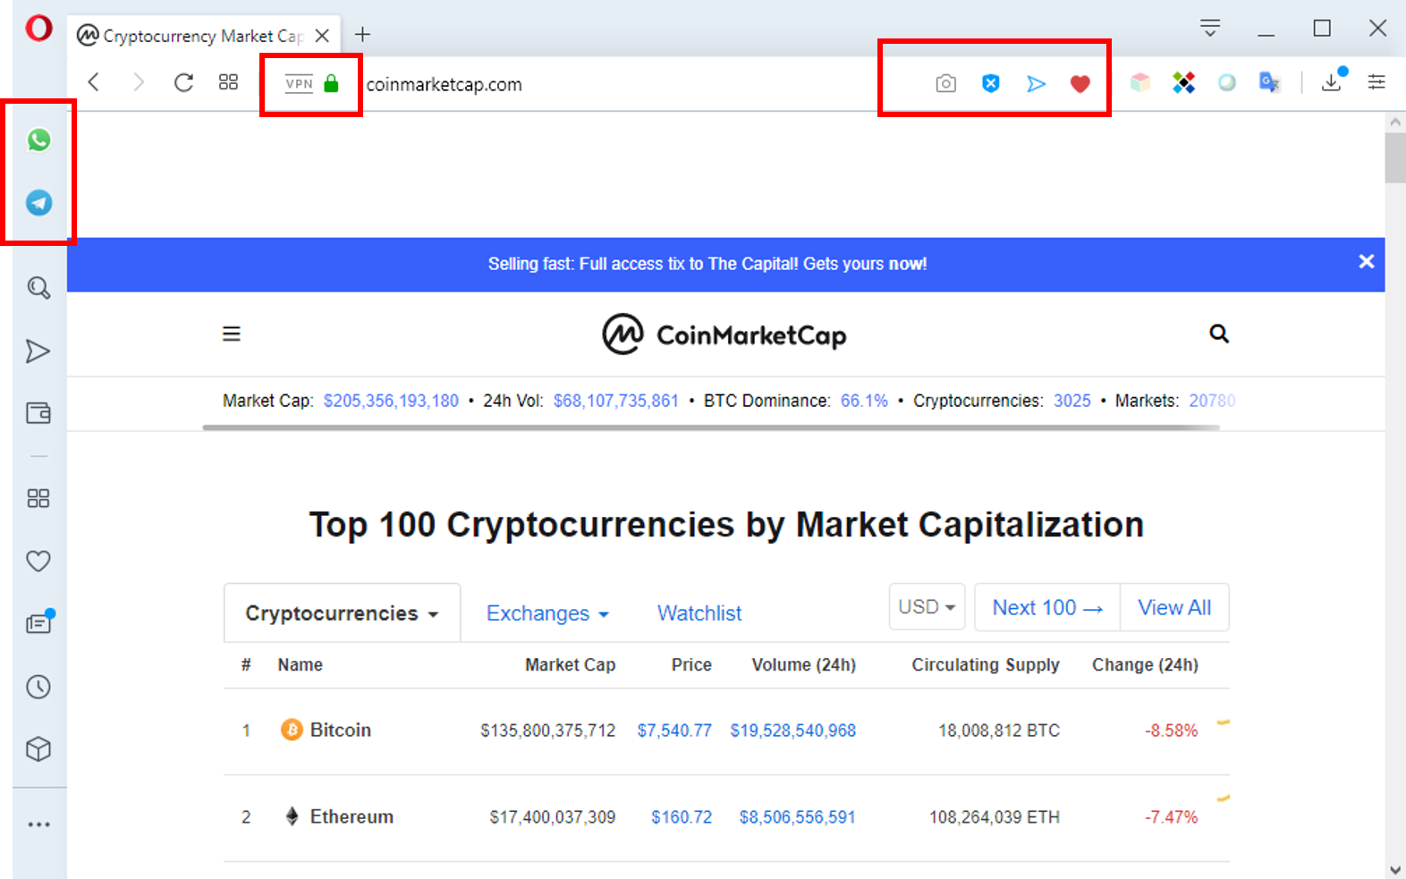Viewport: 1406px width, 879px height.
Task: Sort by the Name column
Action: click(x=301, y=664)
